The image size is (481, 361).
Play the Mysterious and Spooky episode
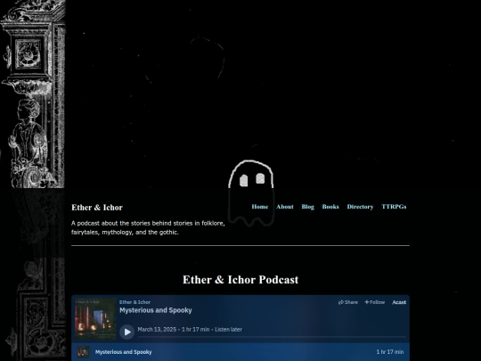(x=127, y=332)
